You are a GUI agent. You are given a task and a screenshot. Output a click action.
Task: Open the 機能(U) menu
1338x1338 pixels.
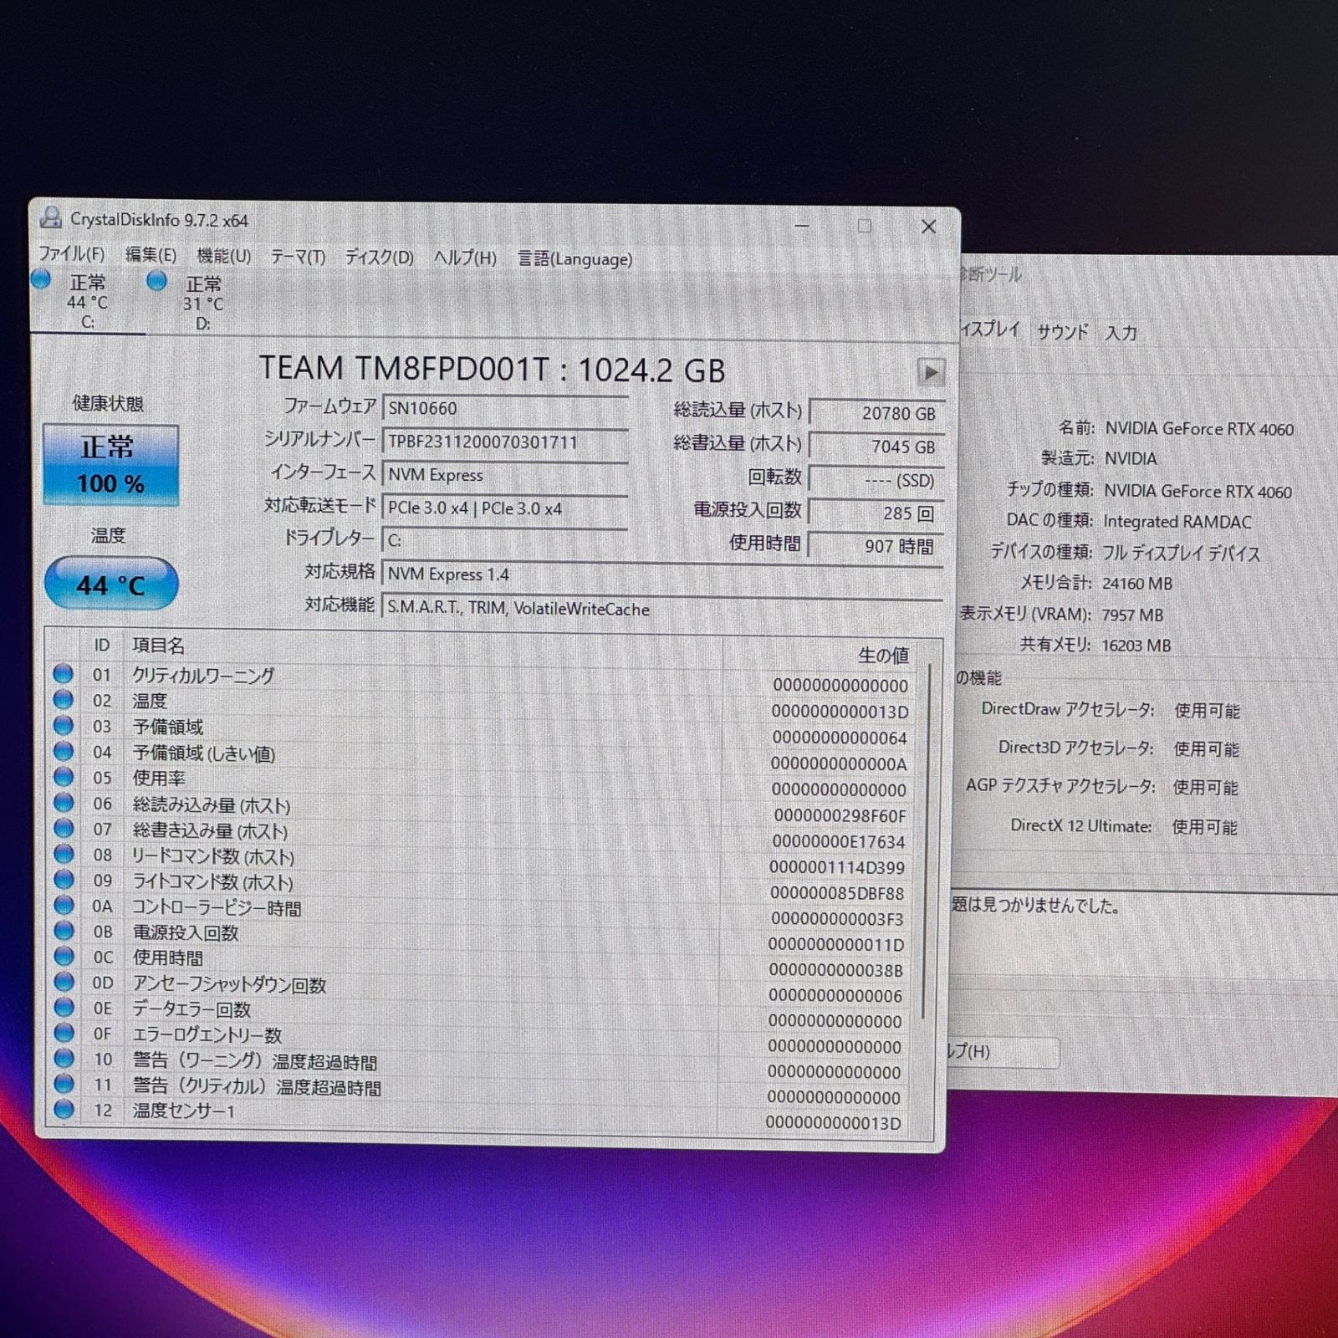(223, 255)
